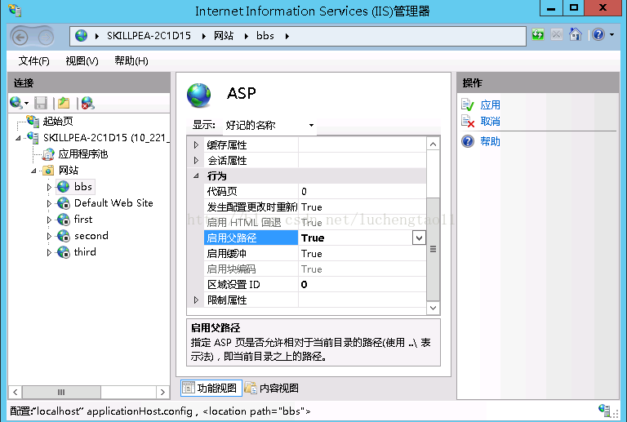
Task: Click the 取消 link in Actions
Action: point(490,121)
